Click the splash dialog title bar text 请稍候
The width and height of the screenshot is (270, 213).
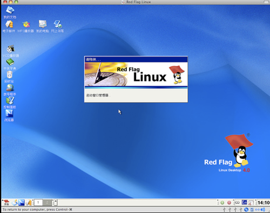point(93,59)
